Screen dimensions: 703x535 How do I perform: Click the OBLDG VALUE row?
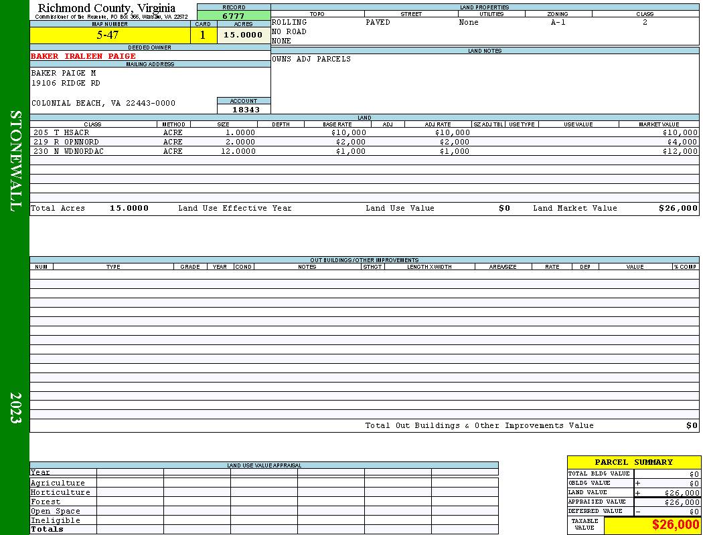click(633, 483)
